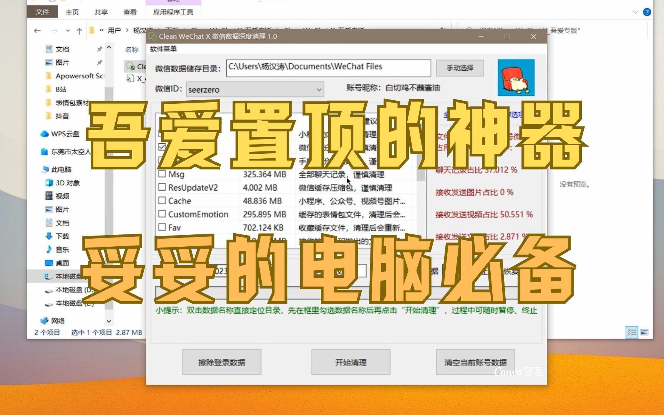Click the Explorer help question mark icon

coord(647,12)
